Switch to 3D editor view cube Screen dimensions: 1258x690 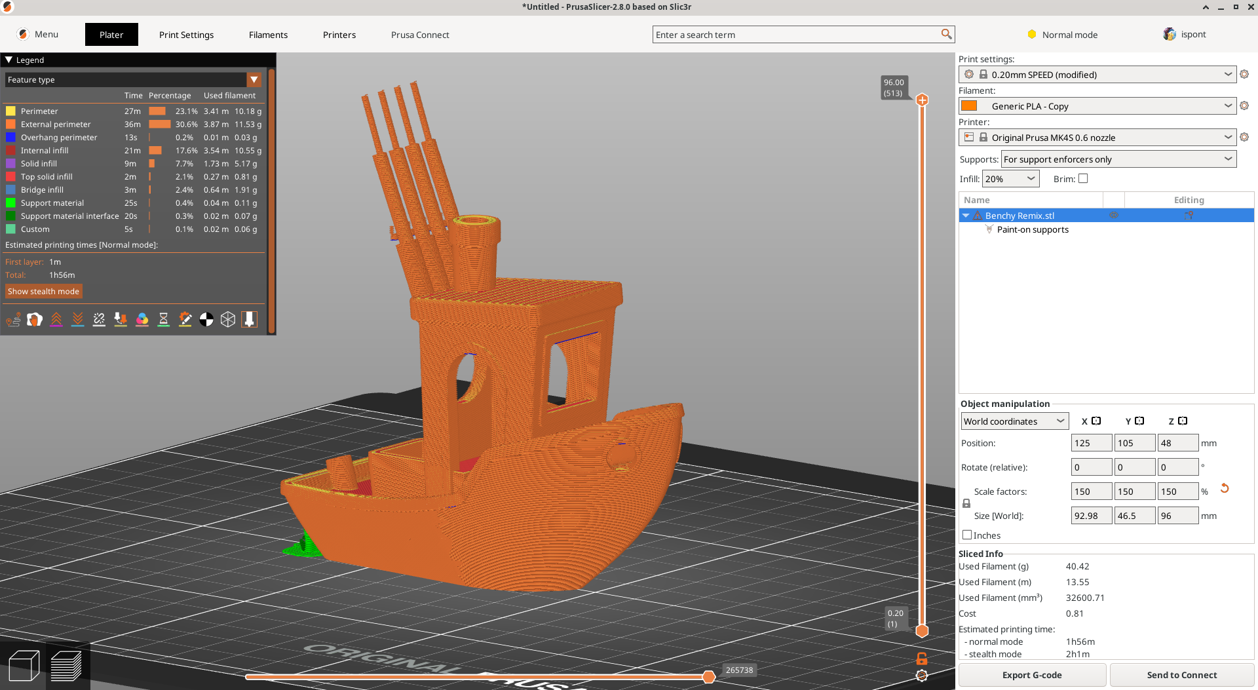tap(24, 666)
